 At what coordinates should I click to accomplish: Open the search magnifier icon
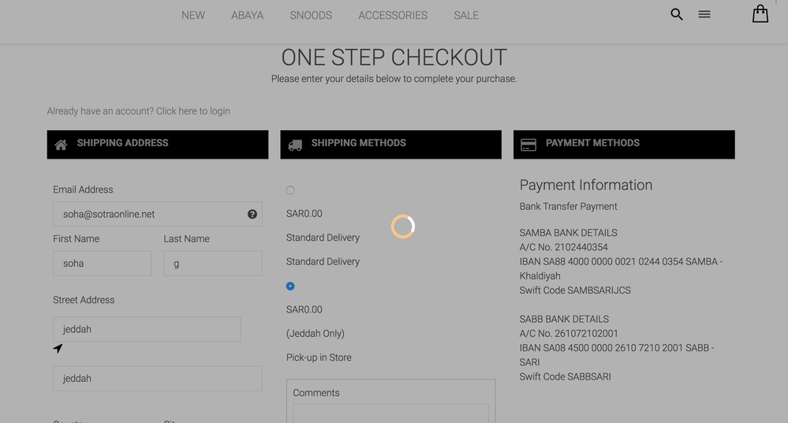pyautogui.click(x=676, y=14)
